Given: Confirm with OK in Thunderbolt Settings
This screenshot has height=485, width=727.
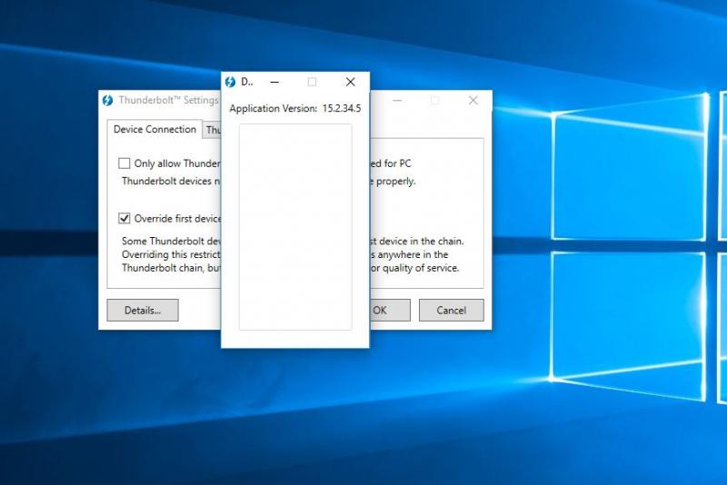Looking at the screenshot, I should tap(390, 311).
